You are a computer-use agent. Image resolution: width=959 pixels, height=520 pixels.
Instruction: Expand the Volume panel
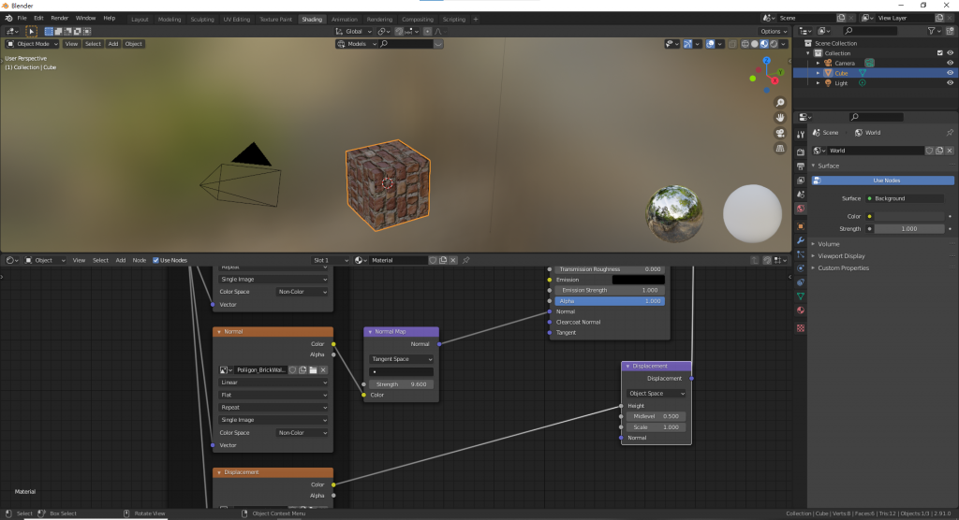click(829, 244)
